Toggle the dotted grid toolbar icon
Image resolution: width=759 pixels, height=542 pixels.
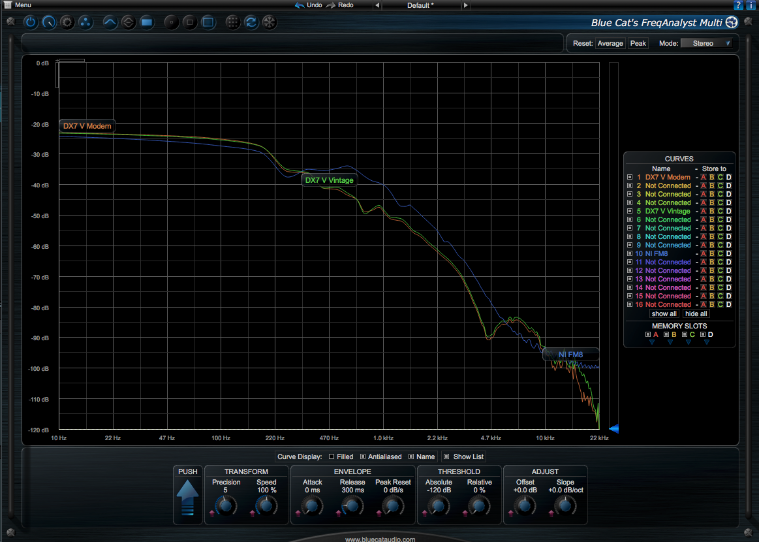[233, 22]
